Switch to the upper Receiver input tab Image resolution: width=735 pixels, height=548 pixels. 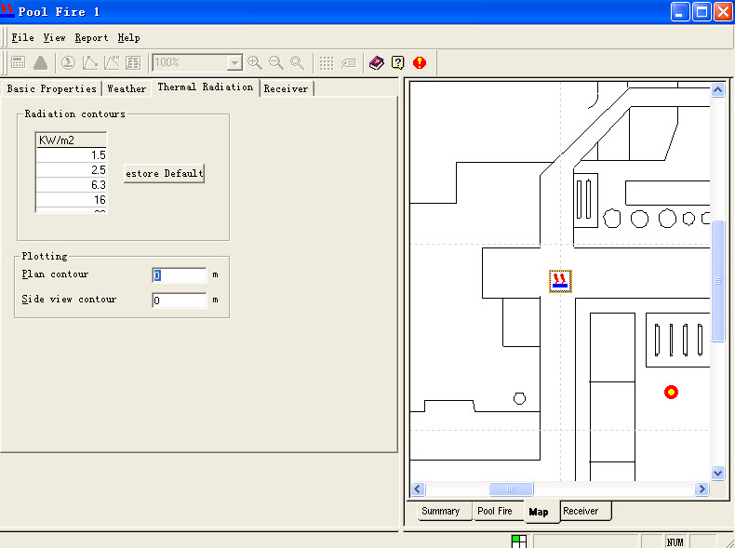[x=286, y=88]
